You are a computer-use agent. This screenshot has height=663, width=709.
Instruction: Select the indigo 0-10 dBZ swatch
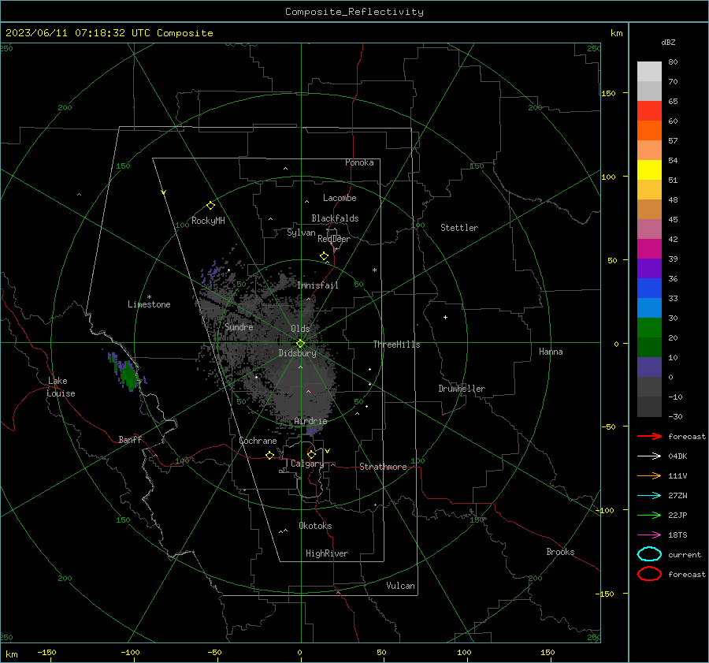point(649,367)
